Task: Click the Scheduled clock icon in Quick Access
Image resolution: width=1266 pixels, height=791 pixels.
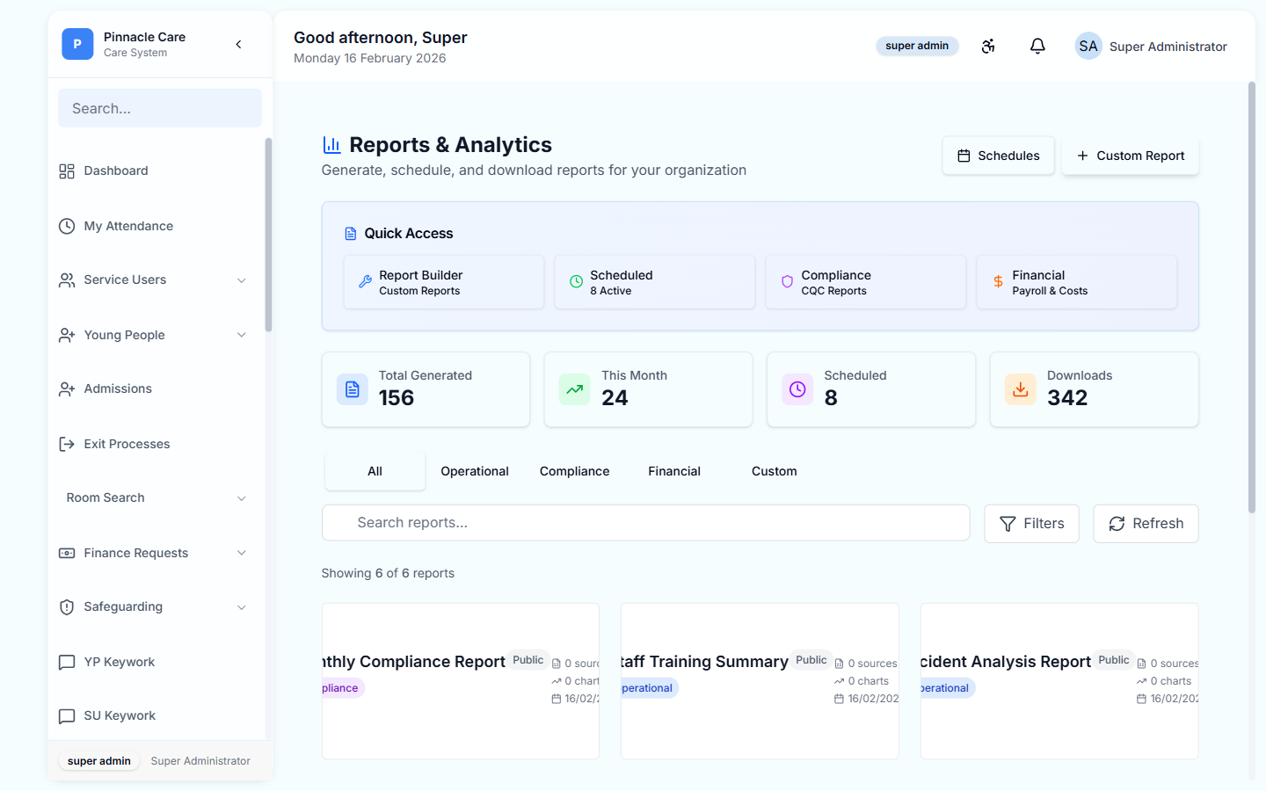Action: (x=576, y=281)
